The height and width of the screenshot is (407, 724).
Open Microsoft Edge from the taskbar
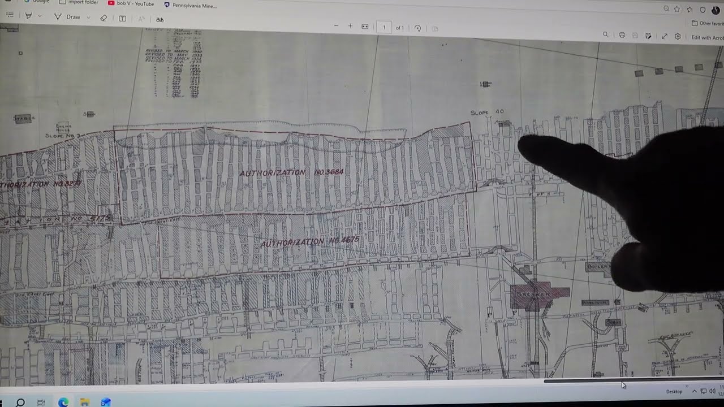63,402
